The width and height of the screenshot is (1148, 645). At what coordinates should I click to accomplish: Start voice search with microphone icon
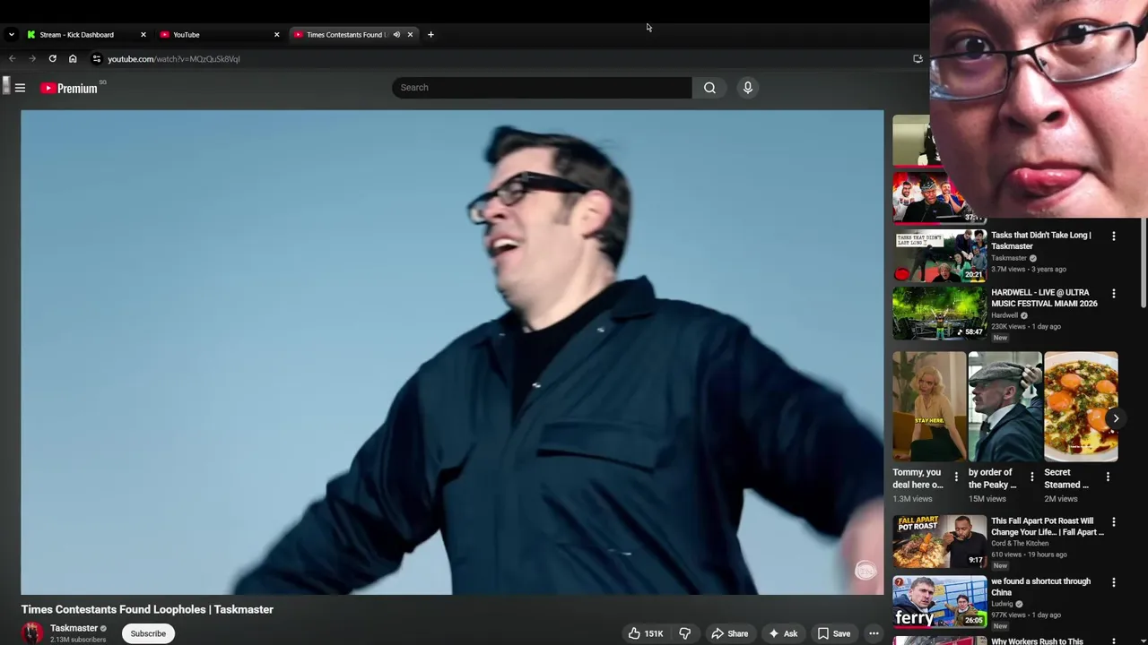[x=747, y=88]
